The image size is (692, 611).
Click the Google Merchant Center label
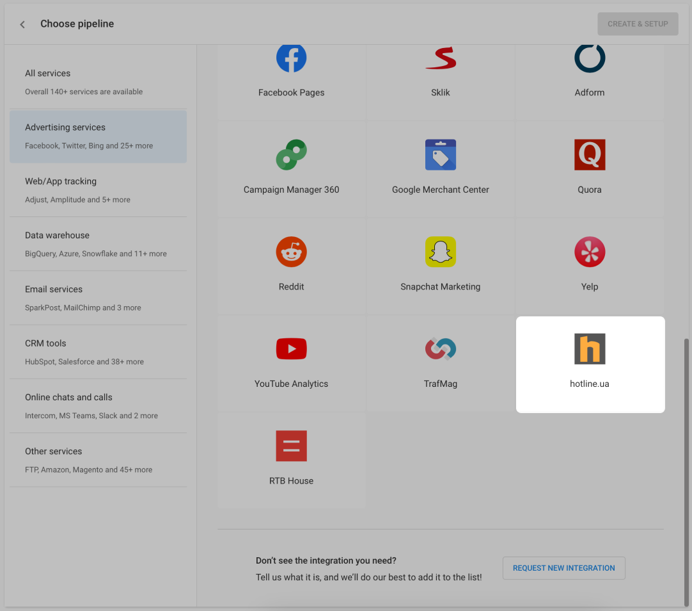pyautogui.click(x=441, y=190)
